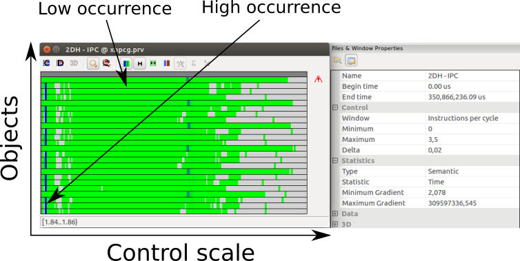Click the red-green-blue color stripes icon
The height and width of the screenshot is (261, 520).
[167, 63]
